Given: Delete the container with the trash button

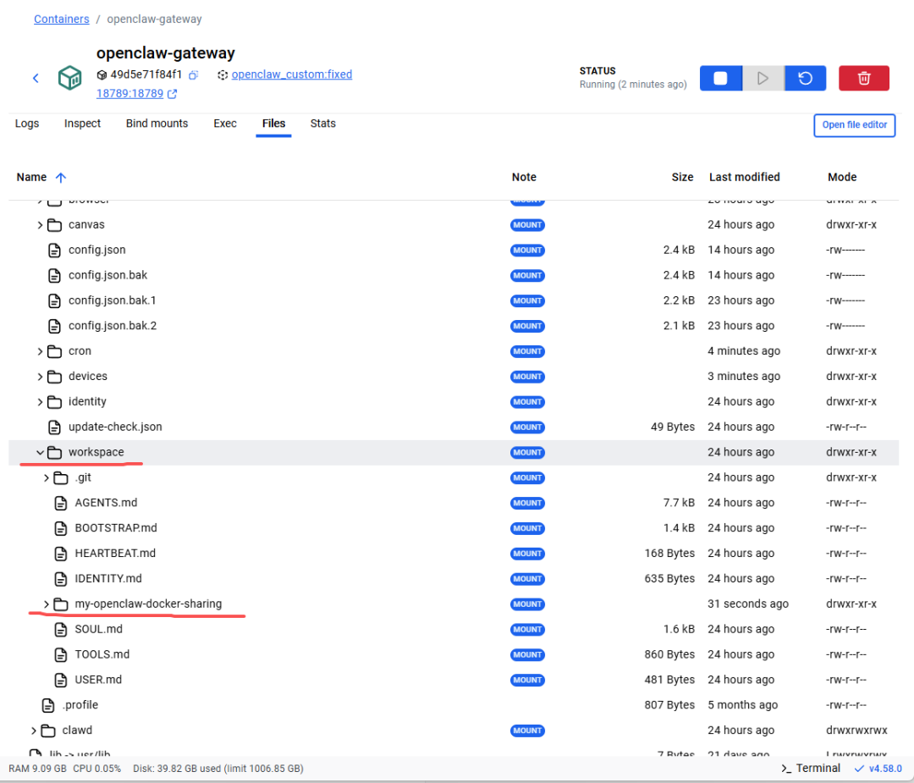Looking at the screenshot, I should pos(863,78).
